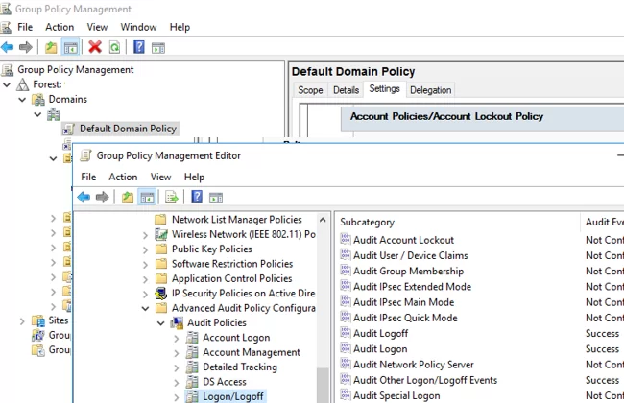Open File menu in Group Policy Management Editor
The image size is (624, 403).
click(x=88, y=177)
